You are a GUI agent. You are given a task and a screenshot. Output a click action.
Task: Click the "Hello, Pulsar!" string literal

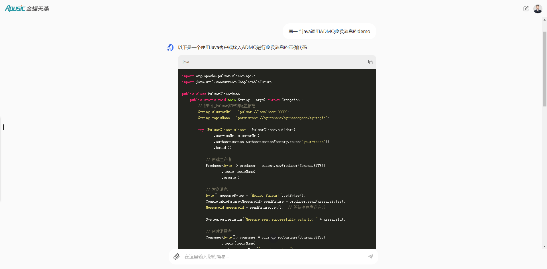click(266, 196)
